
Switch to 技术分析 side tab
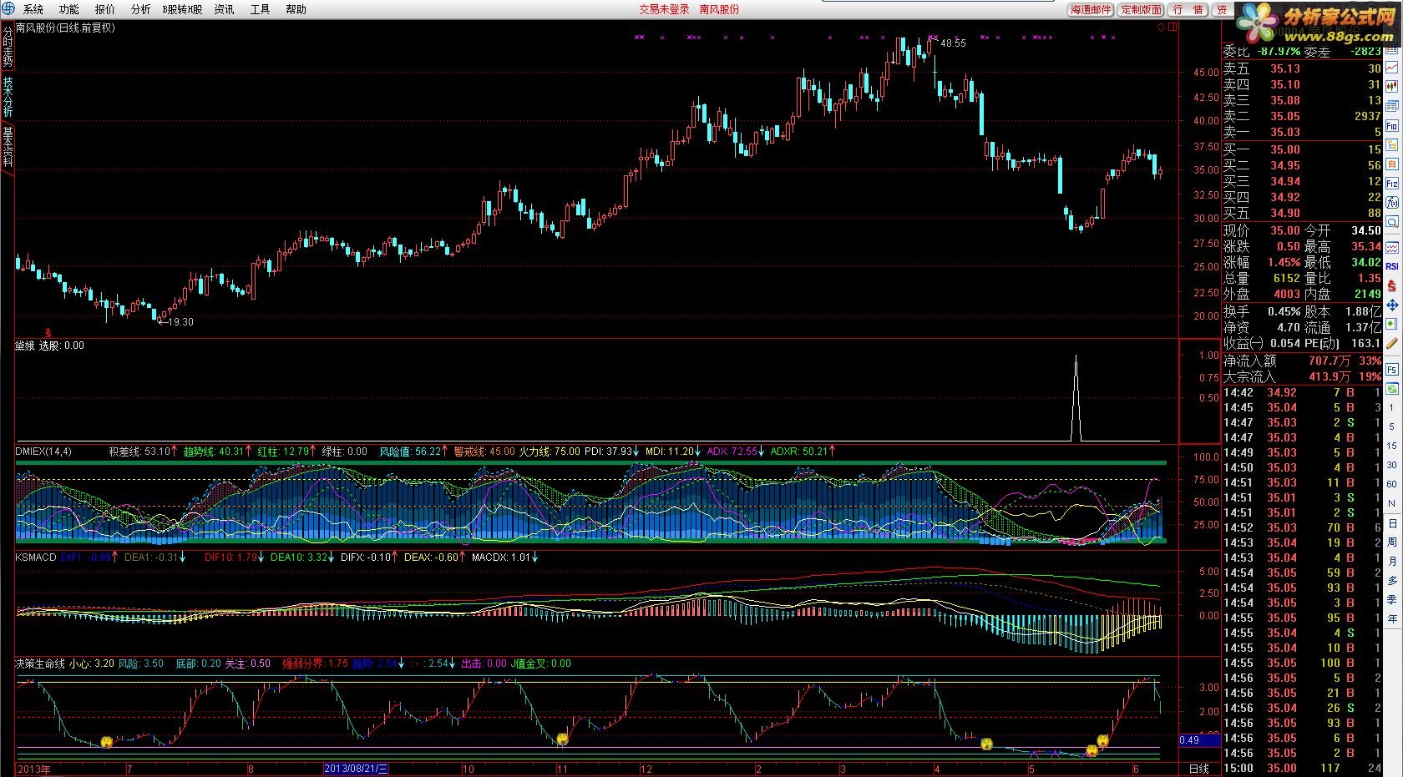pyautogui.click(x=8, y=98)
